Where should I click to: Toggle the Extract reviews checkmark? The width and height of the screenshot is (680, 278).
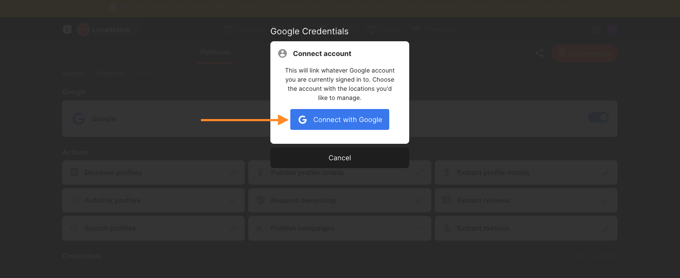click(605, 200)
